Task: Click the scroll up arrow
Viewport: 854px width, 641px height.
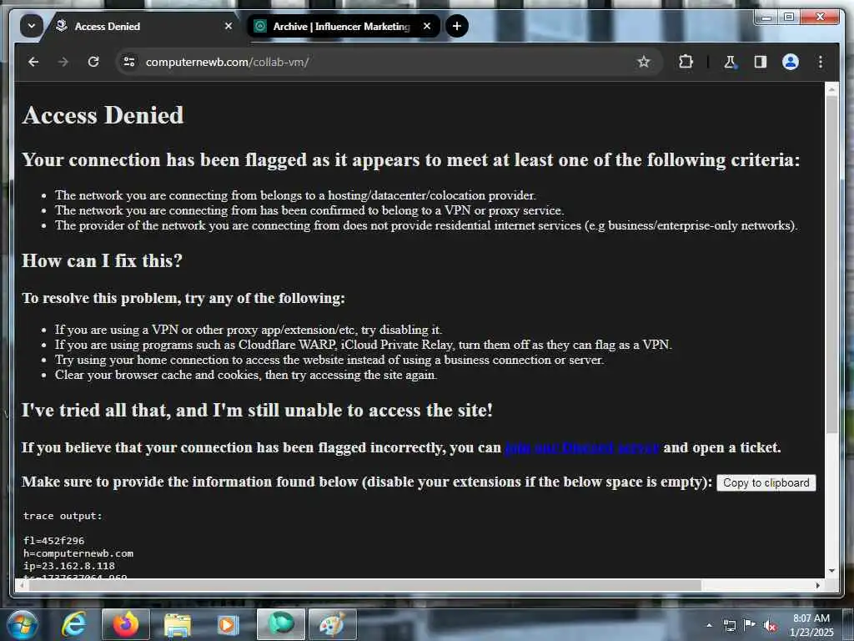Action: click(x=831, y=89)
